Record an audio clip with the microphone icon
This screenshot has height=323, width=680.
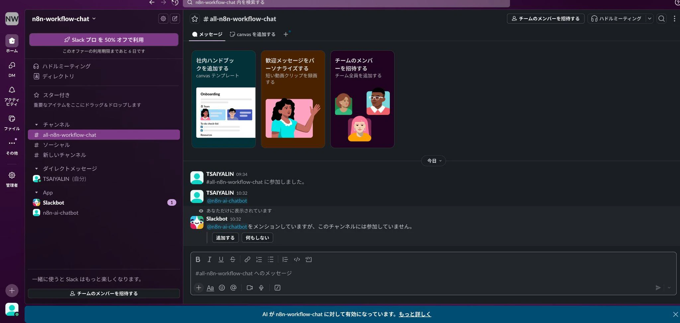[x=261, y=288]
